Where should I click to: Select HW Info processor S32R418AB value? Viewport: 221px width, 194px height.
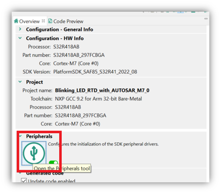[x=66, y=47]
